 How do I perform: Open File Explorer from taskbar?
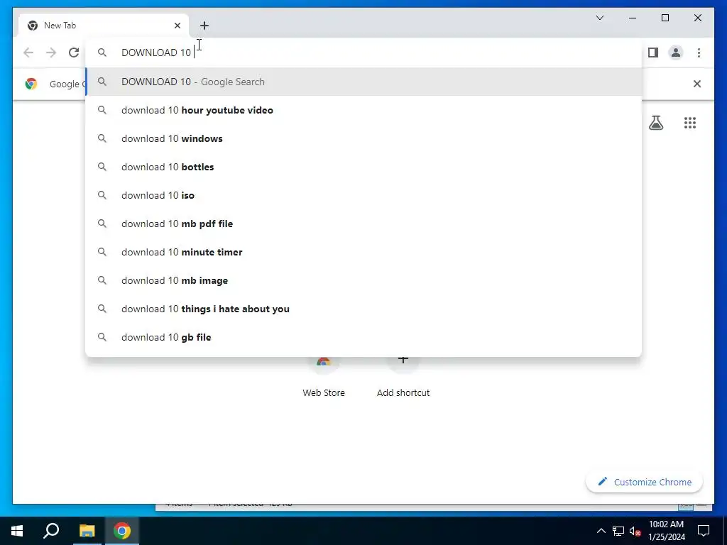(87, 531)
